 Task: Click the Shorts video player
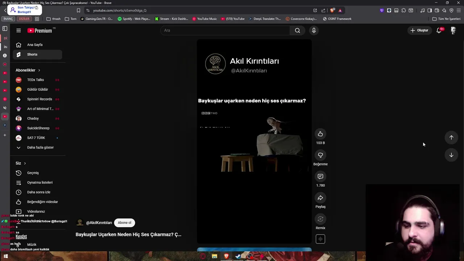point(254,141)
